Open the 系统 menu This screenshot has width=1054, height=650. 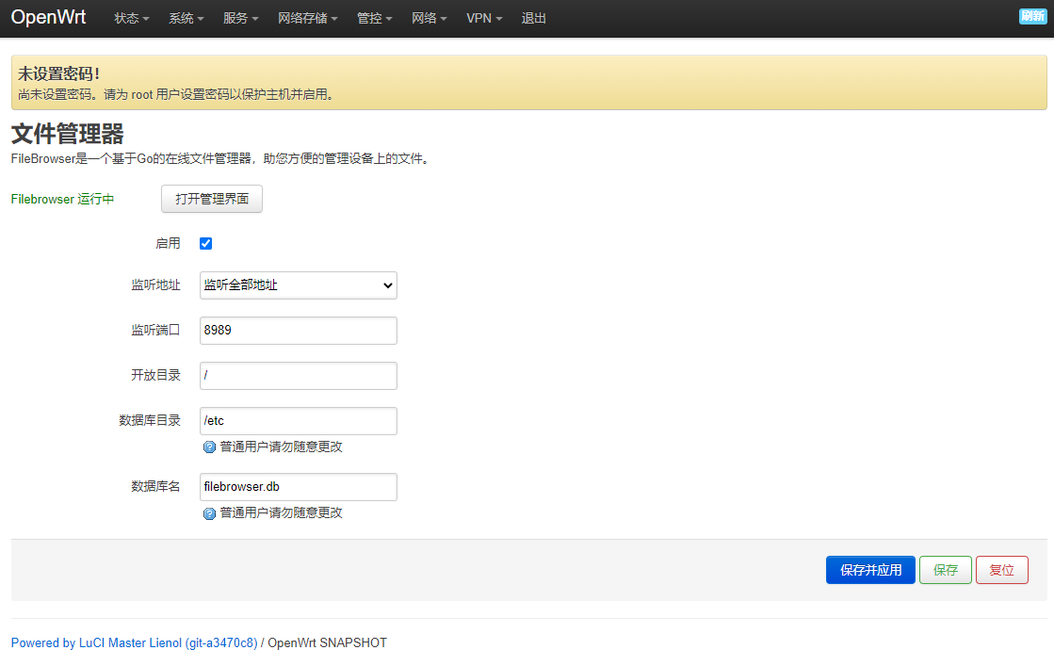pos(186,17)
